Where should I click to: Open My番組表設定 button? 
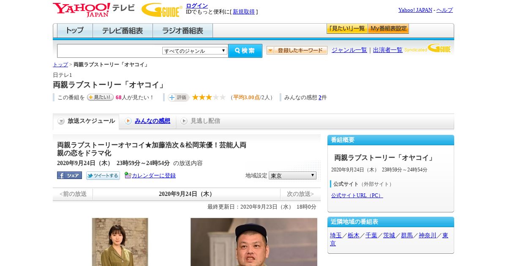point(388,29)
